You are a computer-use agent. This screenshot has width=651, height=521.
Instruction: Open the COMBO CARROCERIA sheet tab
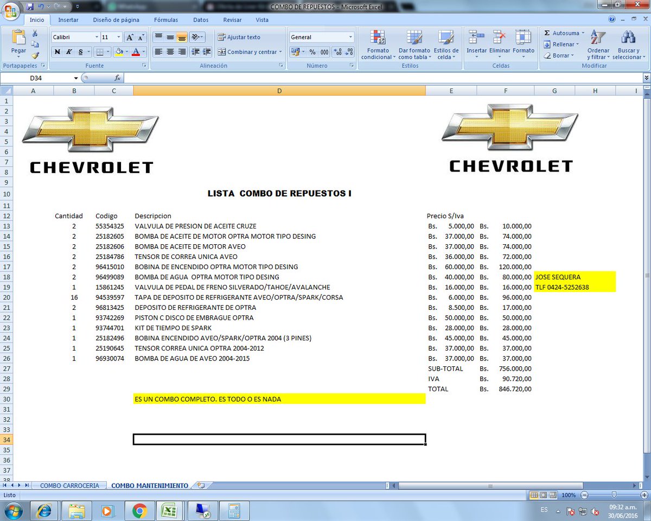click(69, 486)
